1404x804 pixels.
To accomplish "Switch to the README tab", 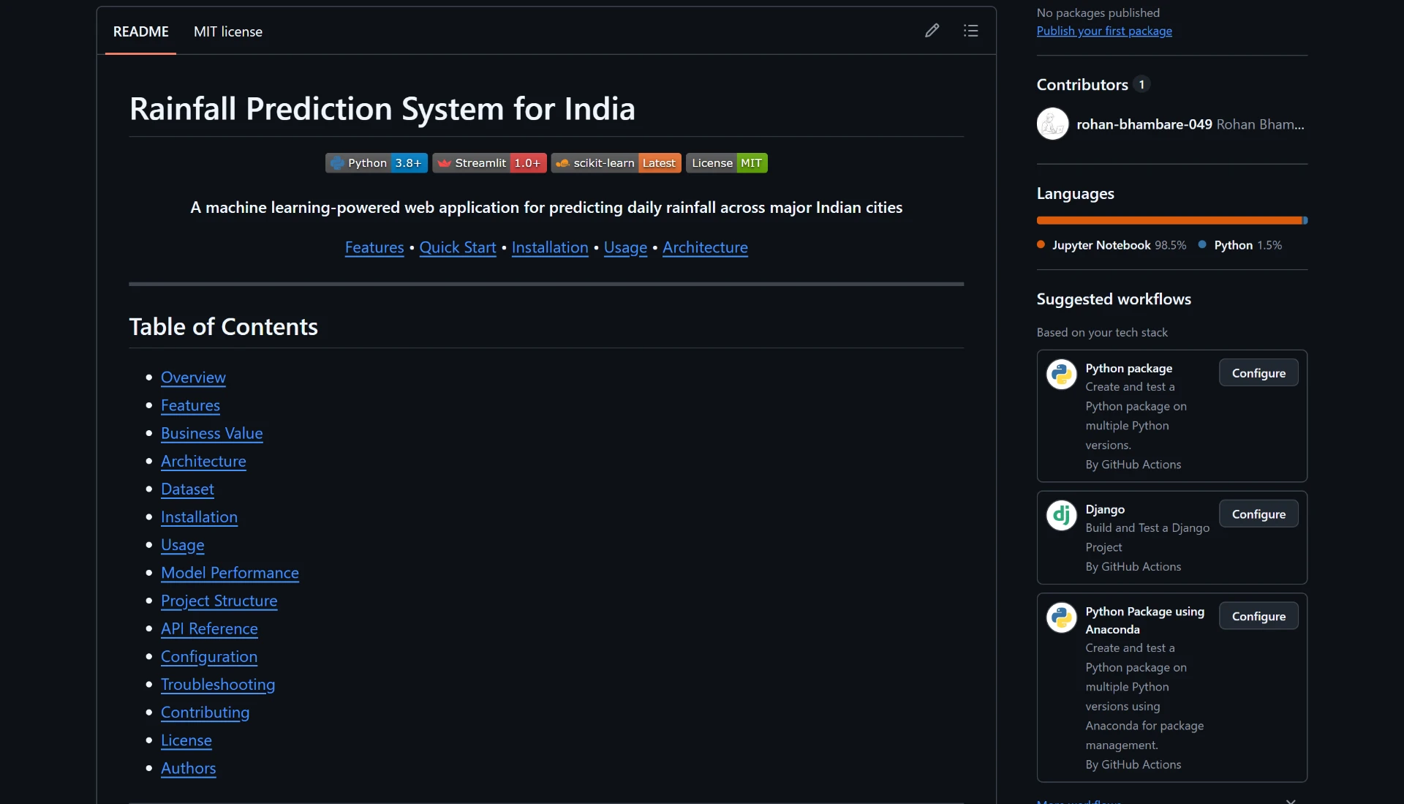I will 140,31.
